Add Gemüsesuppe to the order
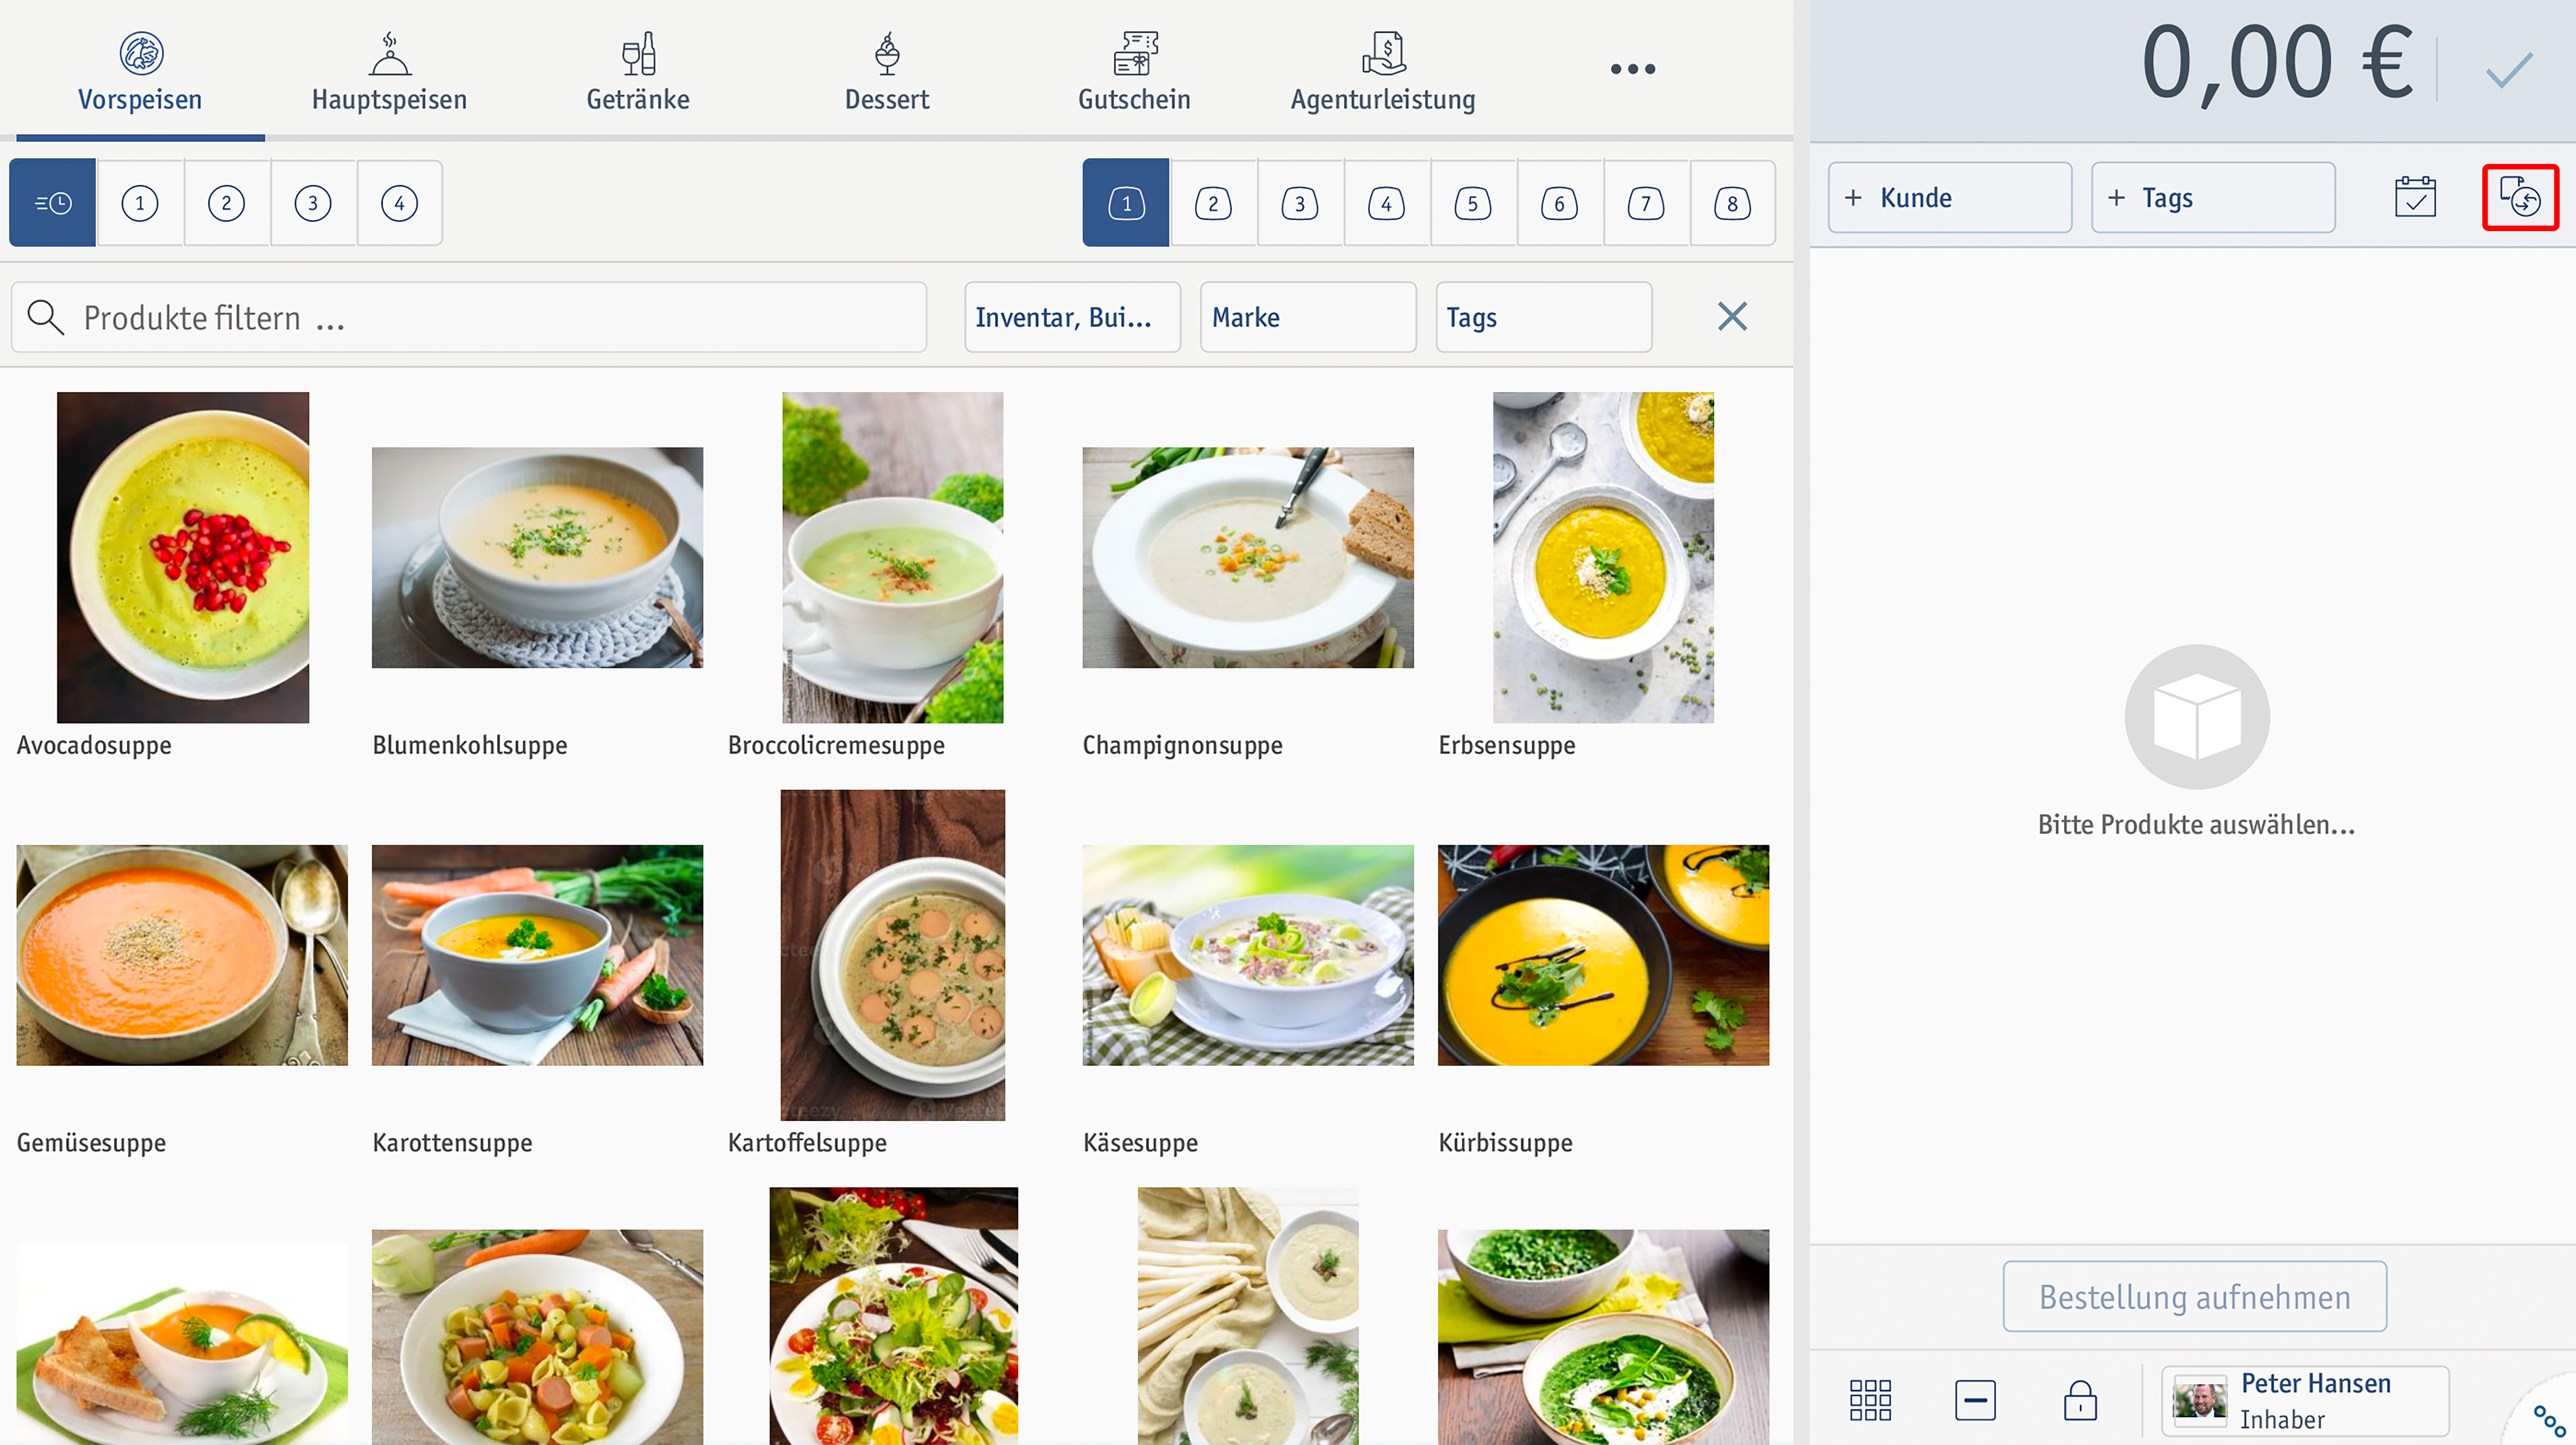 point(182,955)
